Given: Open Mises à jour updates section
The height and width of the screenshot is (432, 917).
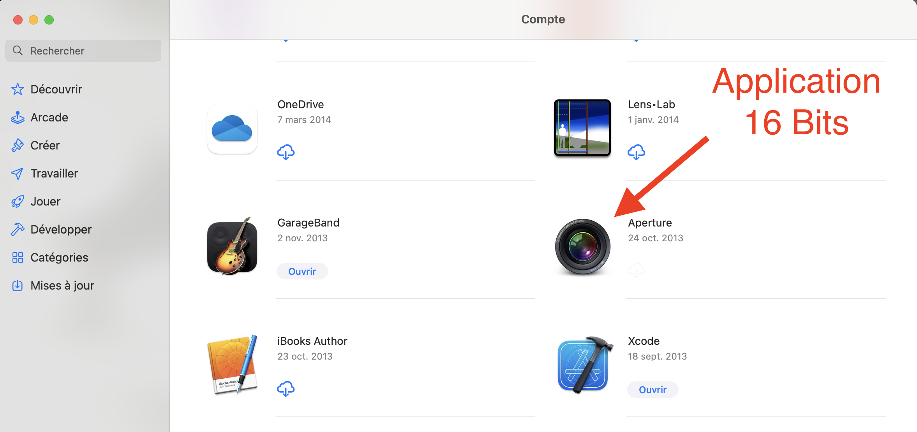Looking at the screenshot, I should point(62,285).
